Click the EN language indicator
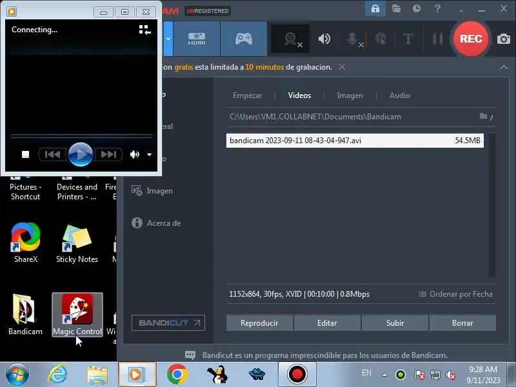516x387 pixels. 366,373
